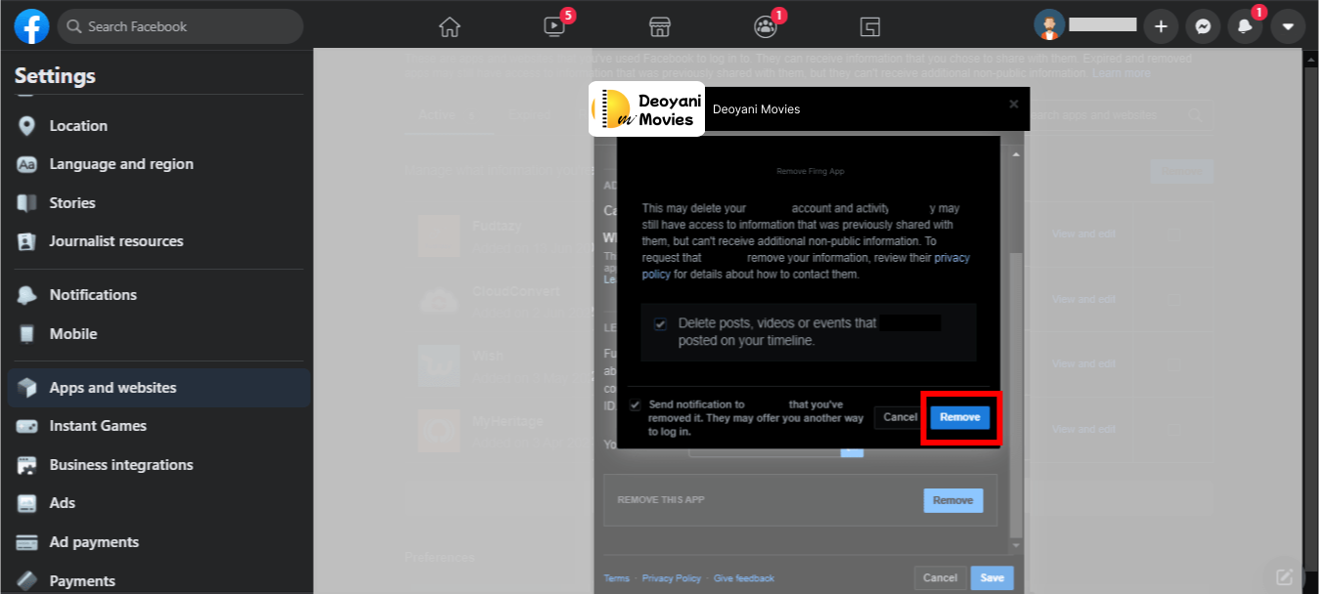1319x594 pixels.
Task: Tick the CloudConvert row checkbox
Action: coord(1173,299)
